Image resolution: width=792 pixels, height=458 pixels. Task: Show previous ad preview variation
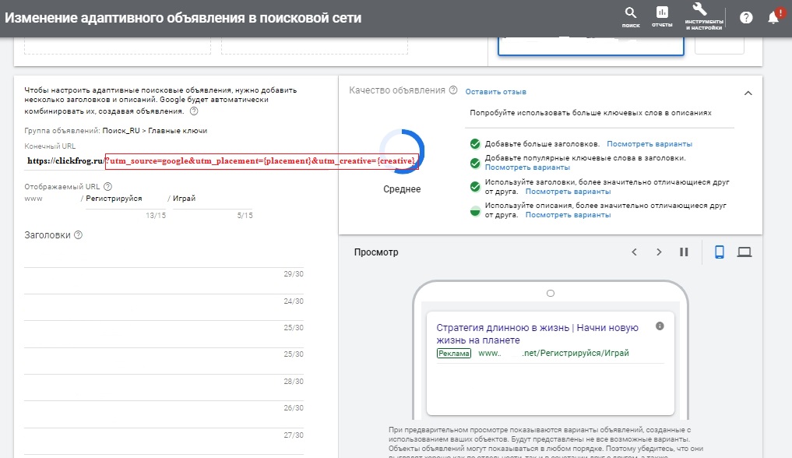634,252
